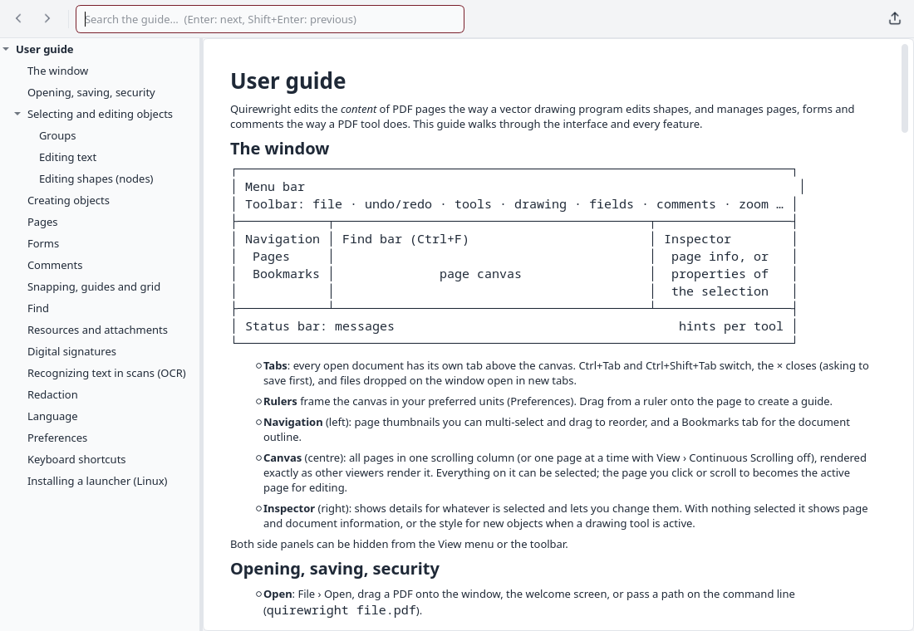Click the bold Inspector bullet label
Viewport: 914px width, 631px height.
click(x=289, y=509)
